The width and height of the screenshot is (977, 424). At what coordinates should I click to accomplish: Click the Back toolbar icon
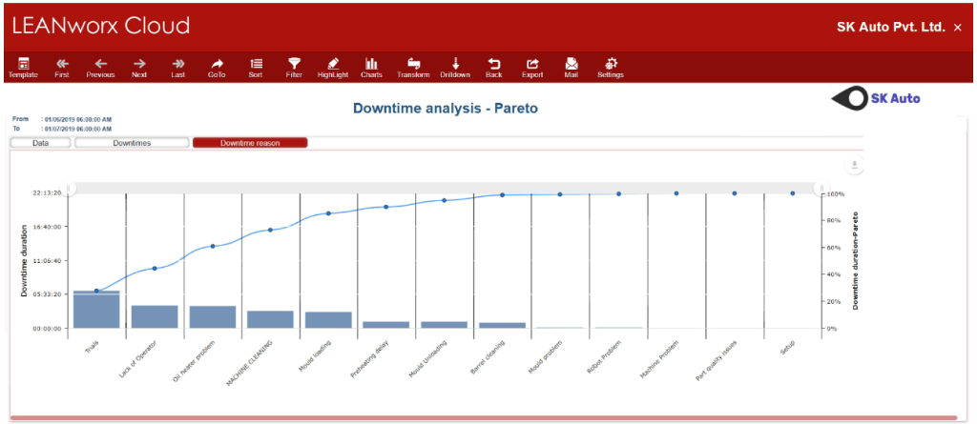(x=494, y=68)
